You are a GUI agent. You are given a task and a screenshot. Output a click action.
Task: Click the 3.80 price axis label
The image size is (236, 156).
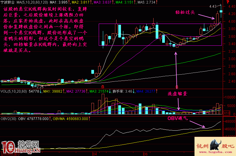pos(232,29)
